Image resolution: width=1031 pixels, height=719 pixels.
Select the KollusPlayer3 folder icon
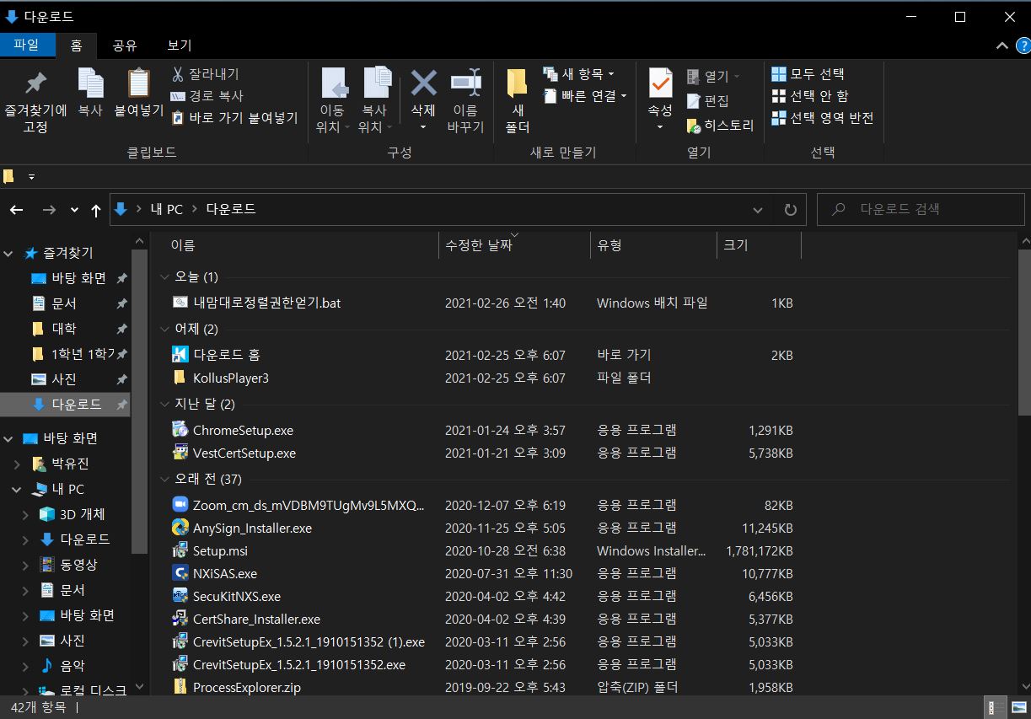[180, 378]
